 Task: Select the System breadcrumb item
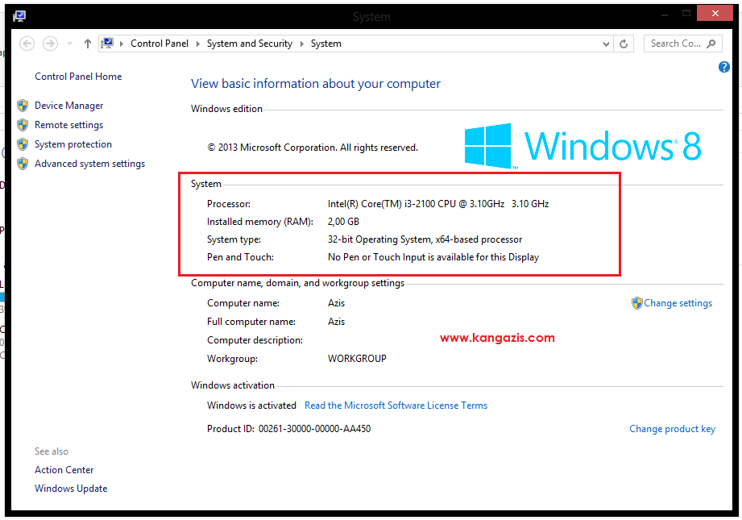[326, 43]
